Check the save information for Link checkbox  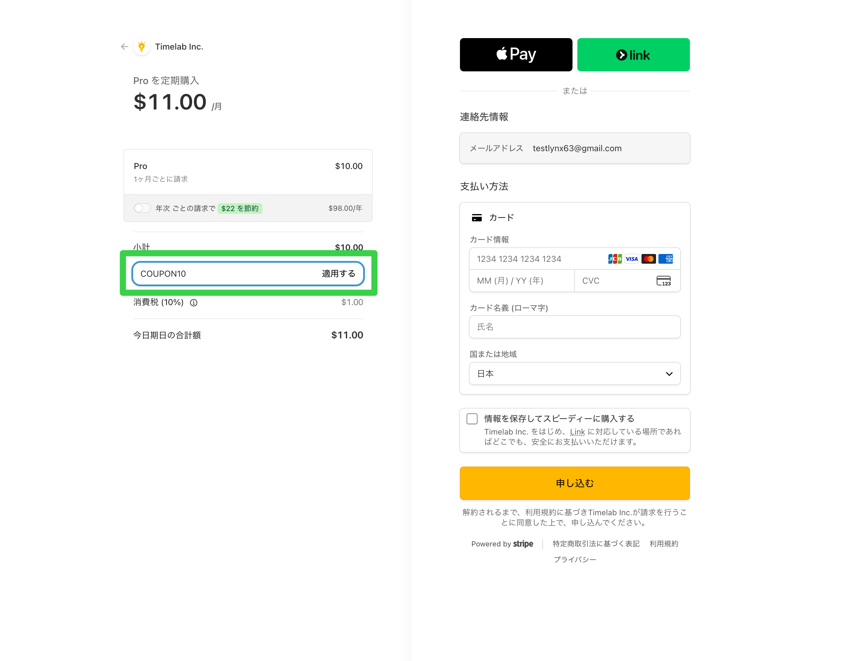[x=472, y=418]
